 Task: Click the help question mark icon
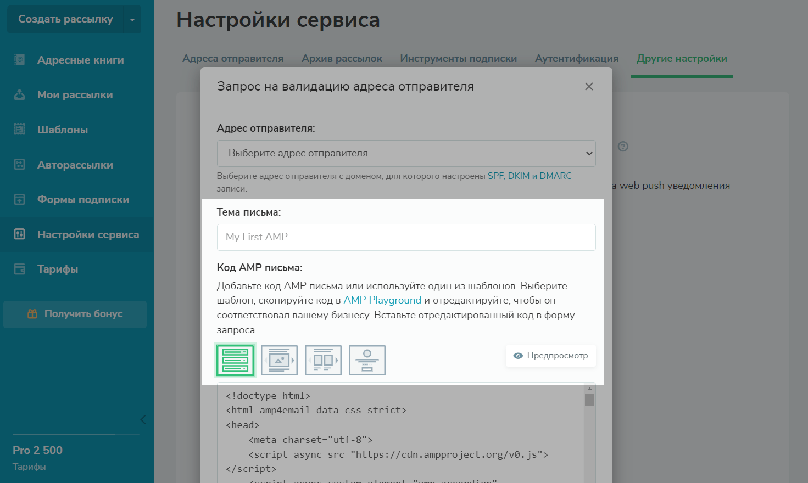[x=623, y=147]
